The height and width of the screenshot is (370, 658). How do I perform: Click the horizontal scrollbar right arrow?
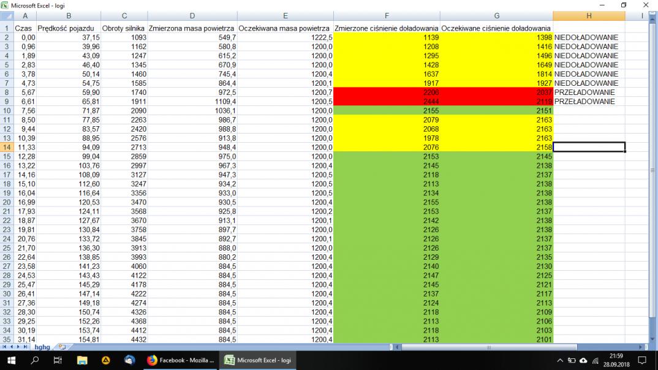640,347
